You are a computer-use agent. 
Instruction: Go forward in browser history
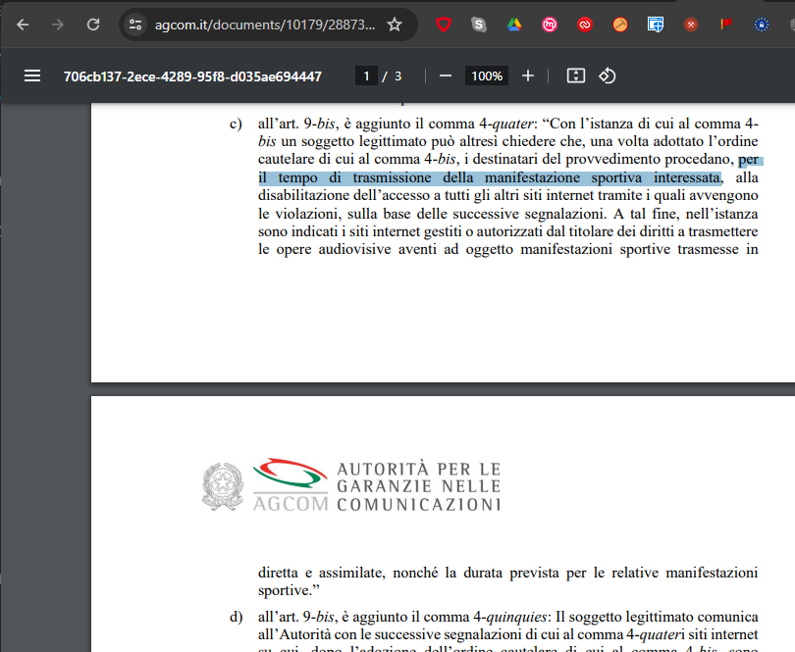58,25
